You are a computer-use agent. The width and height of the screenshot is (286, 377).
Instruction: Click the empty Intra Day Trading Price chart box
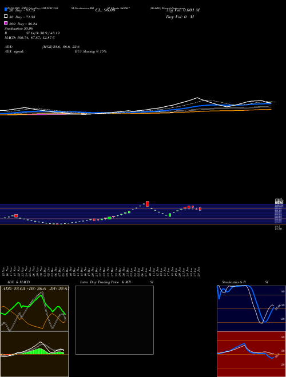(114, 320)
